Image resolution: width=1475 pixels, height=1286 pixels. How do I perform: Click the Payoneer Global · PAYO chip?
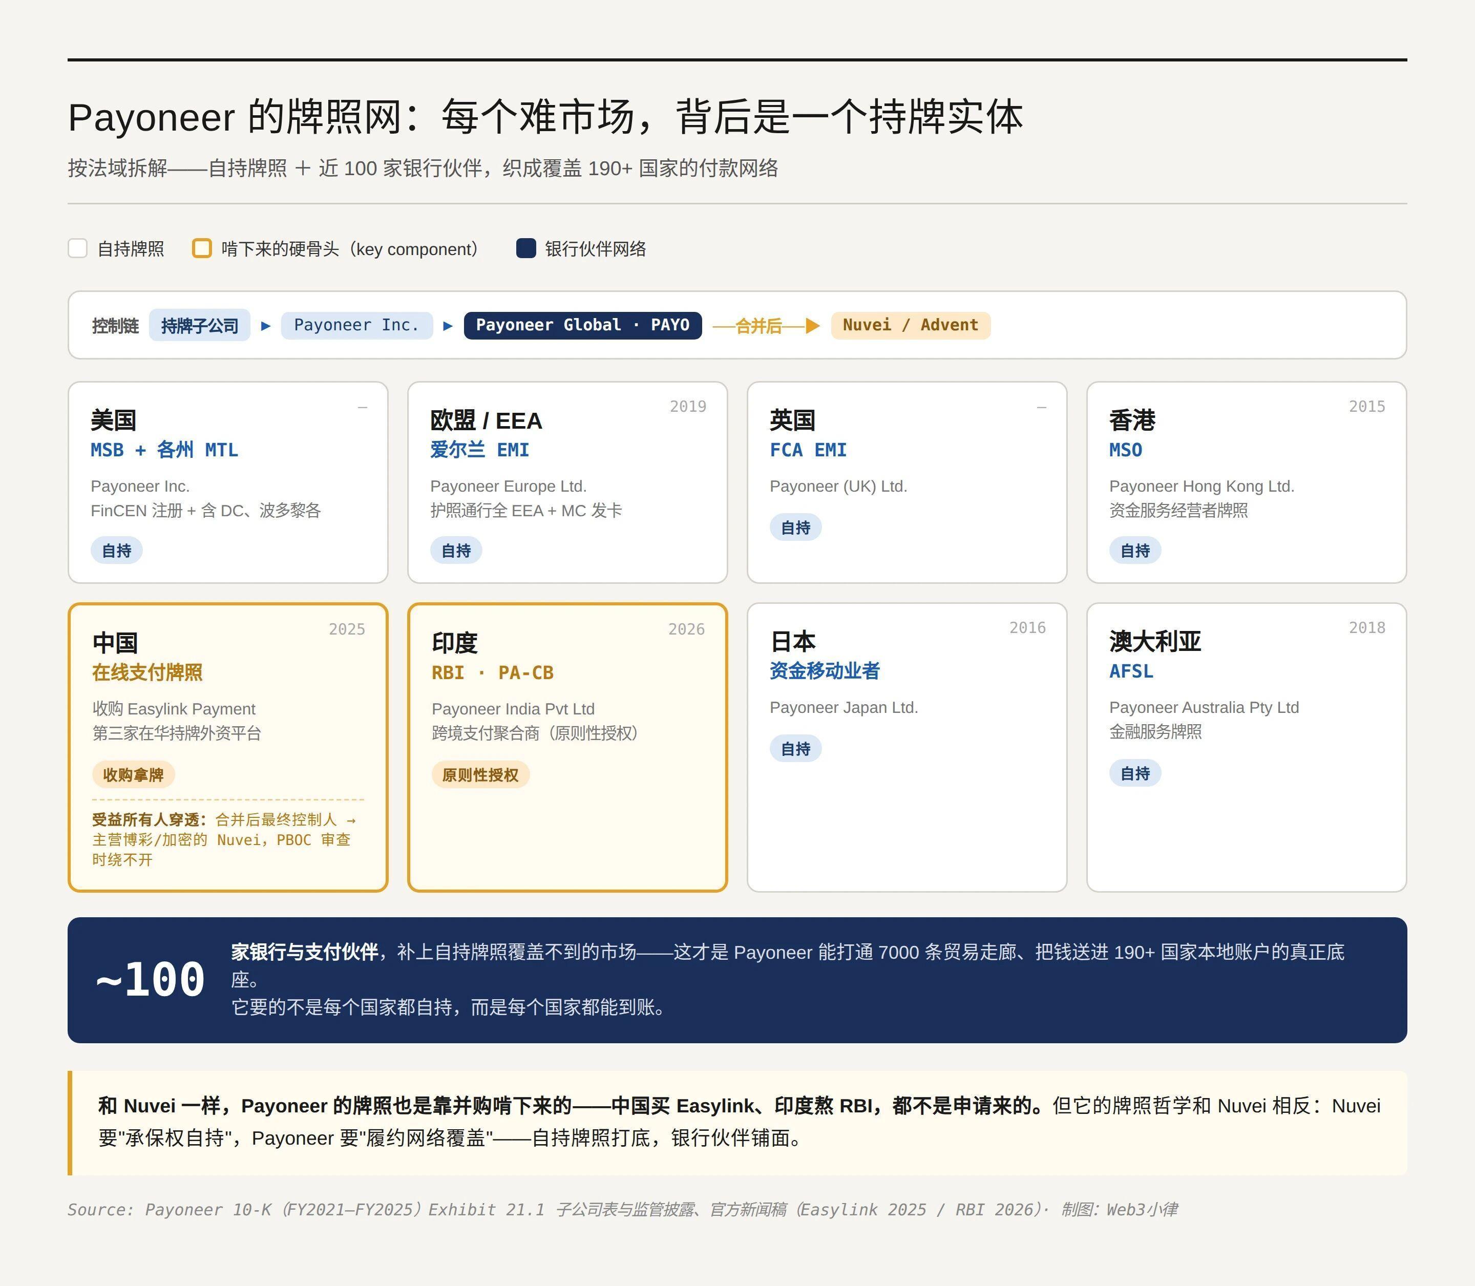point(583,325)
